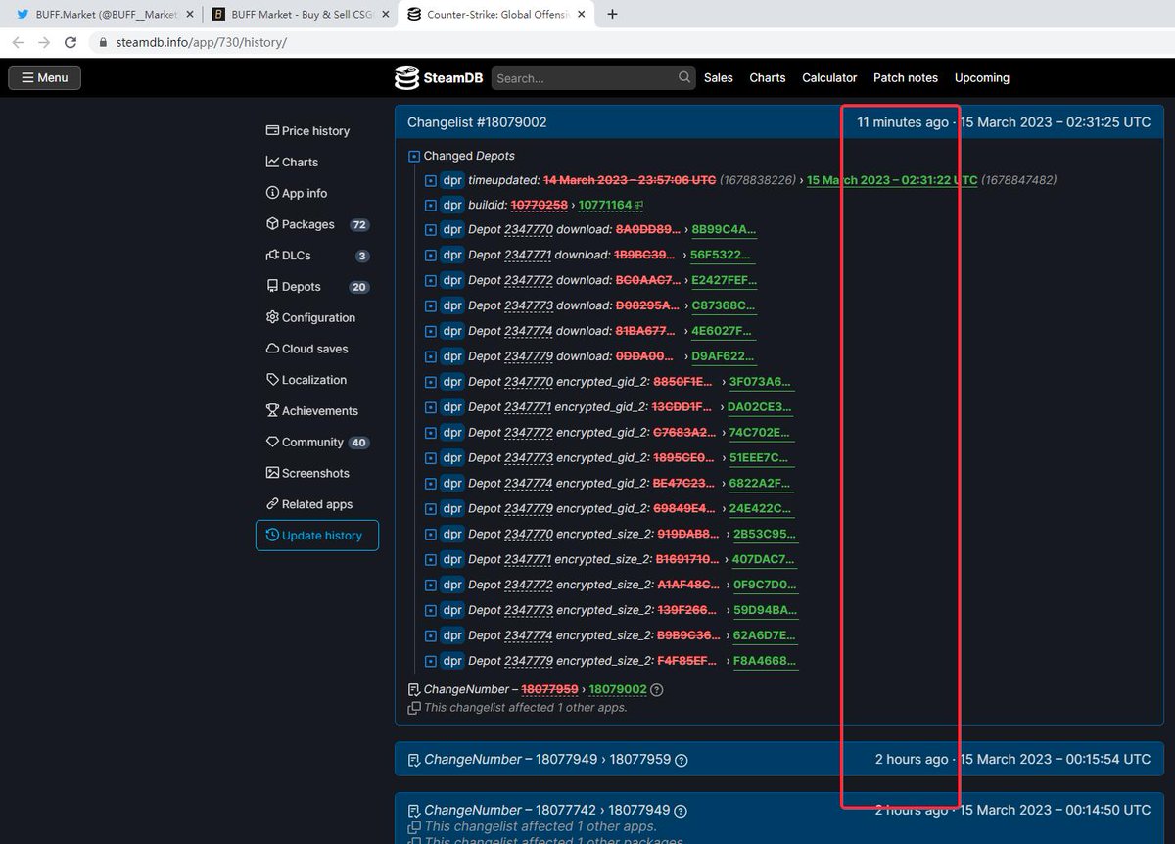Go to Upcoming page
This screenshot has width=1175, height=844.
(982, 78)
